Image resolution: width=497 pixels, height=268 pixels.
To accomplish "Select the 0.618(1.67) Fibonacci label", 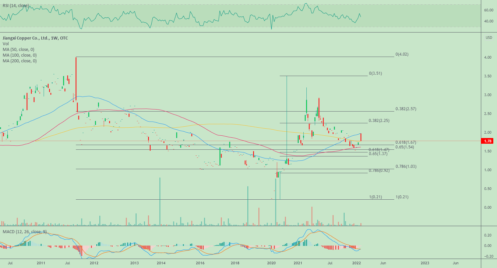I will click(x=407, y=142).
